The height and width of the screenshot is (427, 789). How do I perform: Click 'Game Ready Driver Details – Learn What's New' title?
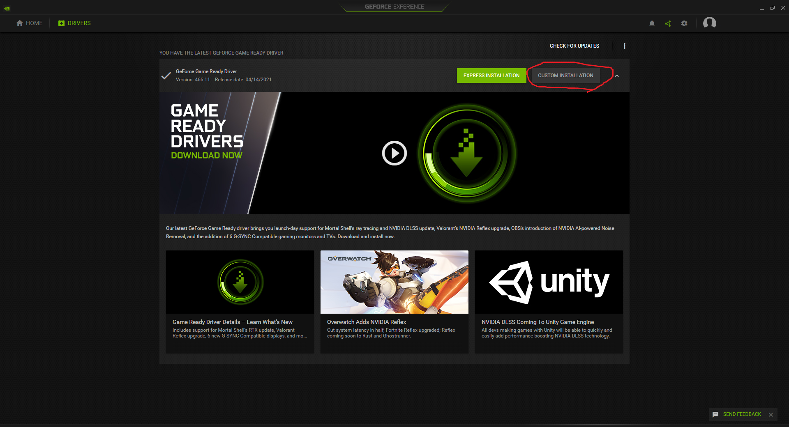click(x=233, y=322)
